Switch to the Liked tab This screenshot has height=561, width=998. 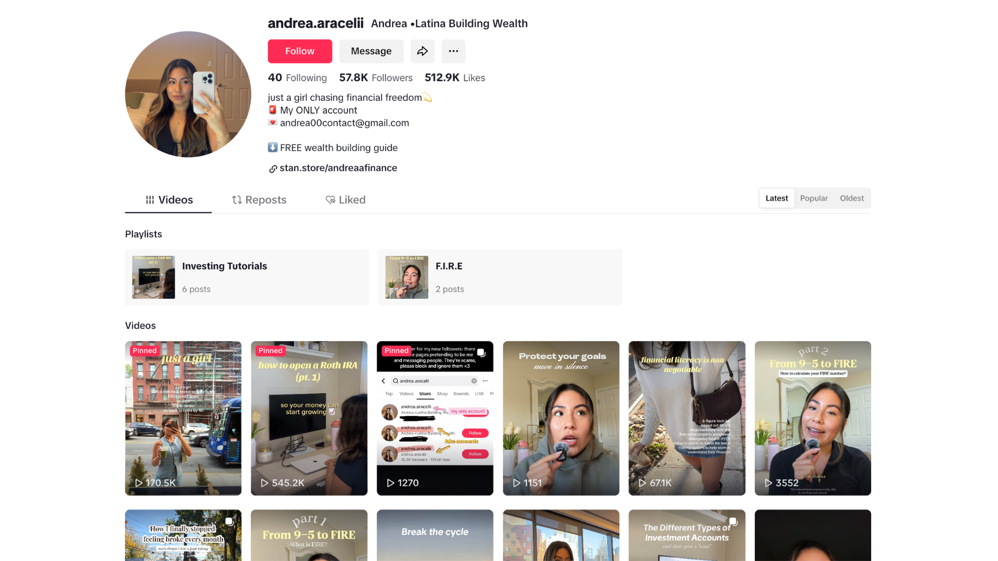click(346, 200)
